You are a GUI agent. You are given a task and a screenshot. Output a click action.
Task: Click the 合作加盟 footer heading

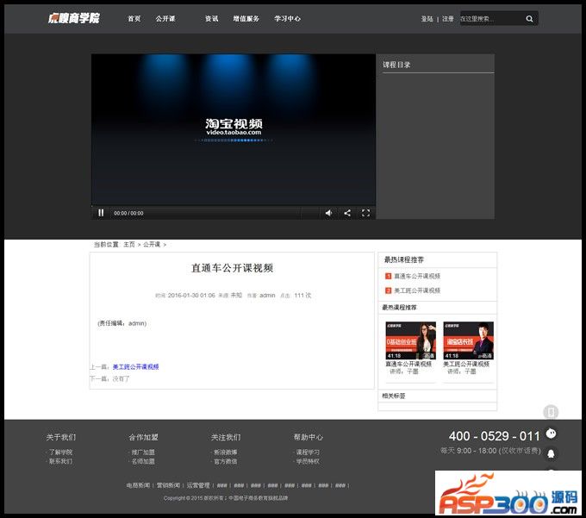pos(144,437)
